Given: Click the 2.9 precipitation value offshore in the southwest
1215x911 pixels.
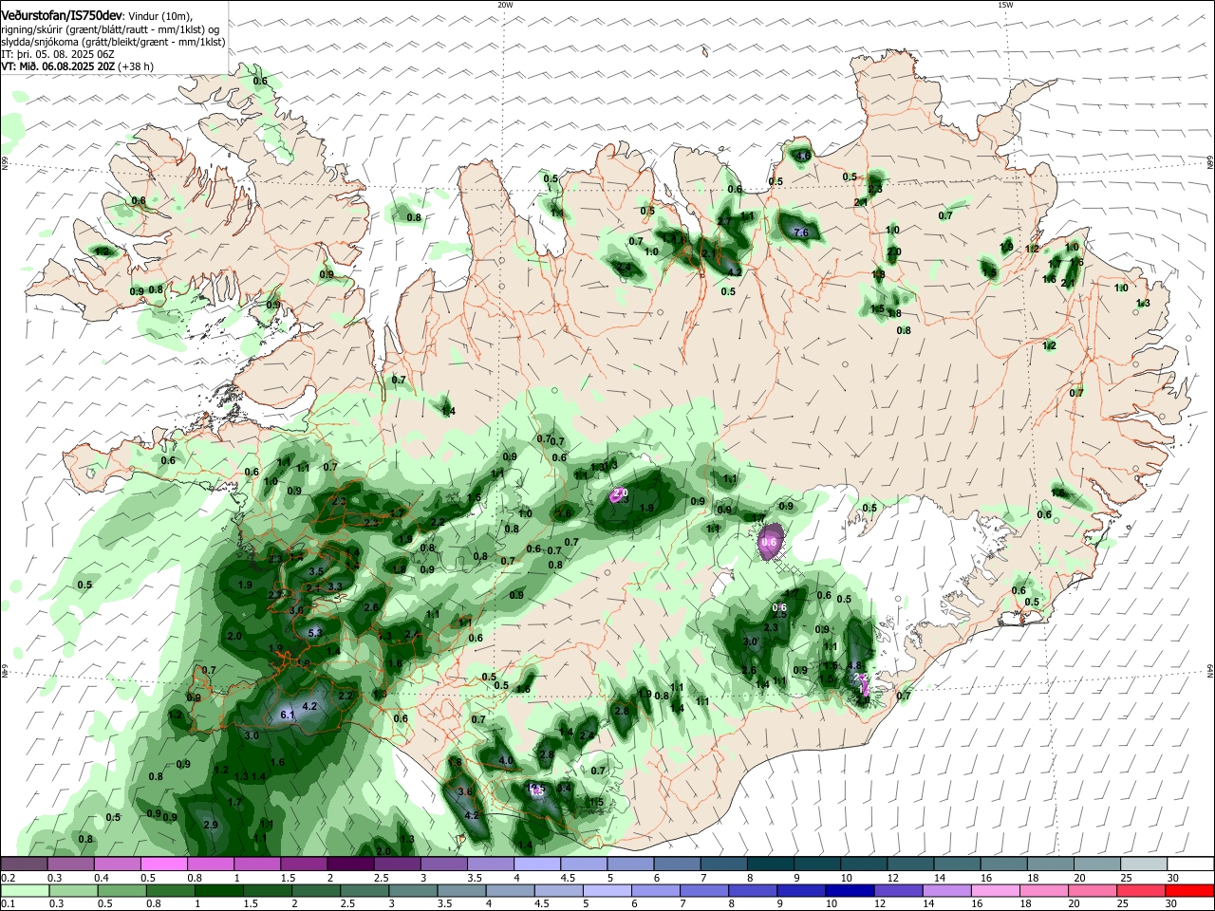Looking at the screenshot, I should pyautogui.click(x=211, y=826).
